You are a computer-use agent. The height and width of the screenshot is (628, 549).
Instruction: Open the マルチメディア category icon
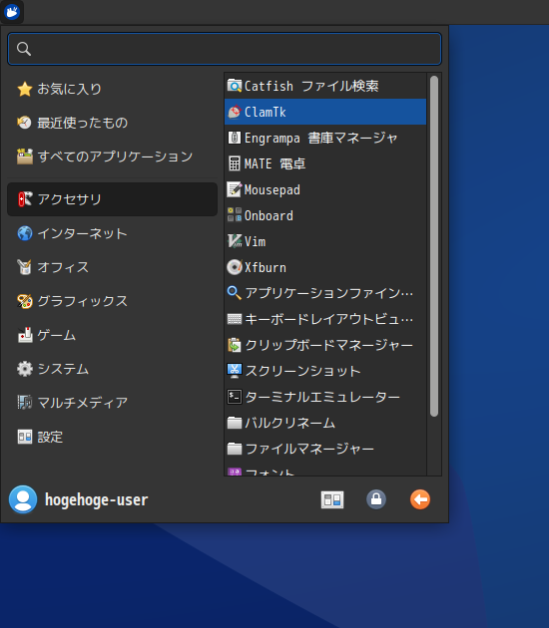[x=25, y=403]
